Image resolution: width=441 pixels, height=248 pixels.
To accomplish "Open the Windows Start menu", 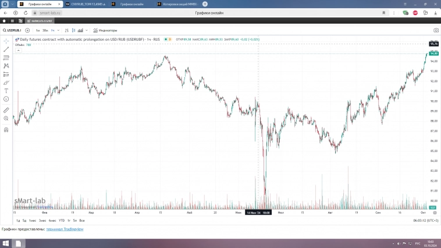I will [x=6, y=243].
